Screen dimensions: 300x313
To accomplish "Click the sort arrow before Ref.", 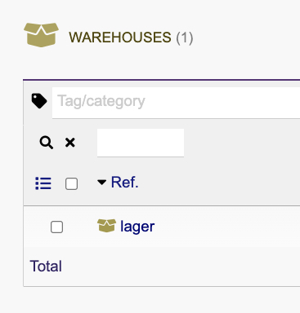I will point(102,182).
